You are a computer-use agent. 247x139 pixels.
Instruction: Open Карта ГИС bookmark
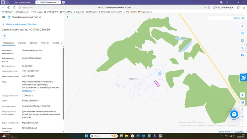(x=79, y=12)
